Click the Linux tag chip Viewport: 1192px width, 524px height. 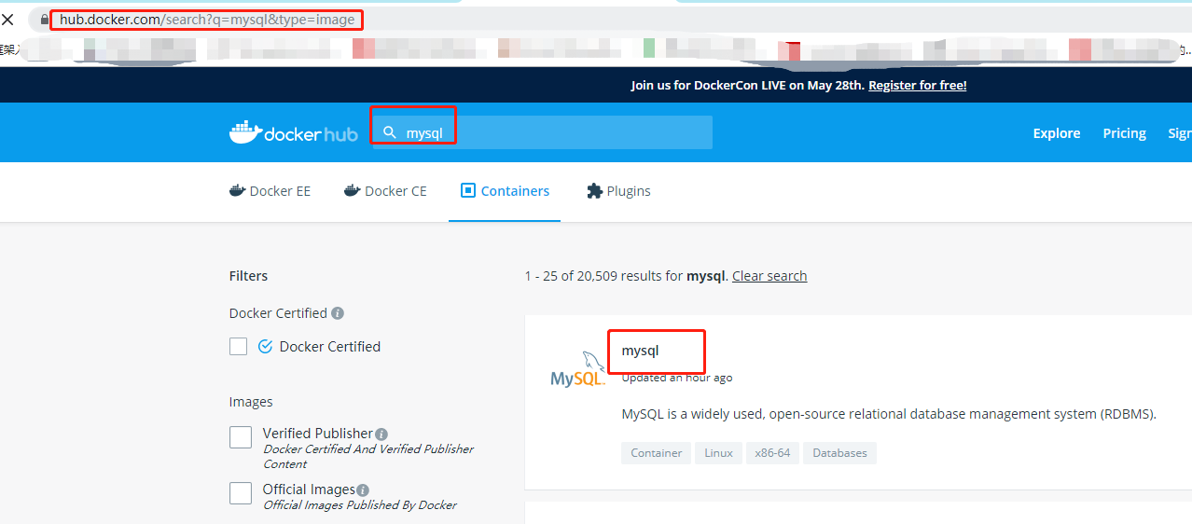(718, 453)
